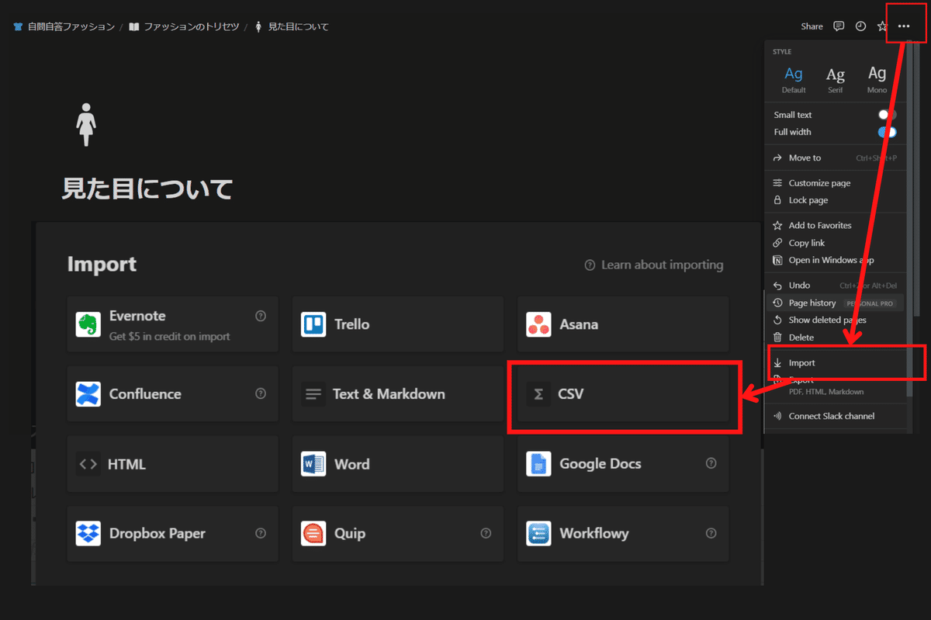Click the Add to Favorites star icon
Screen dimensions: 931x620
(x=777, y=225)
